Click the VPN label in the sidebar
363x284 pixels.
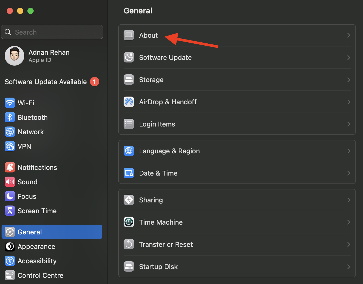point(24,146)
